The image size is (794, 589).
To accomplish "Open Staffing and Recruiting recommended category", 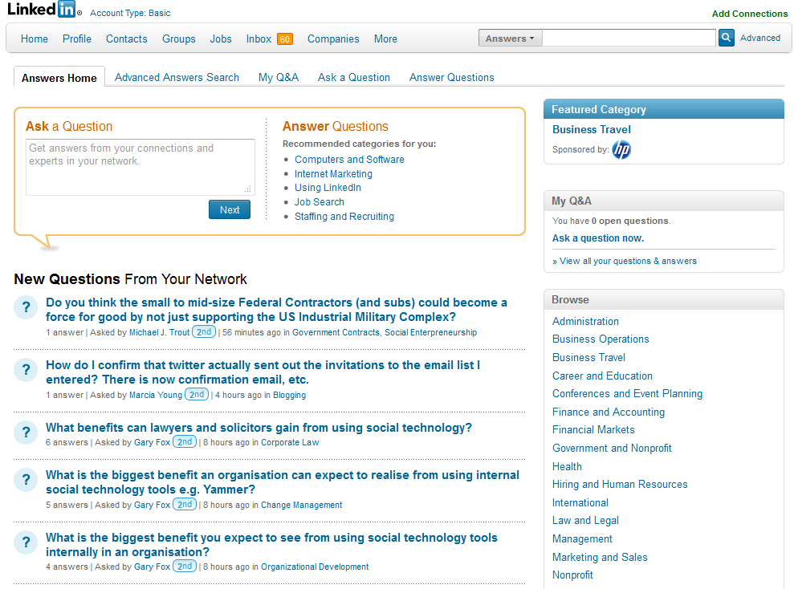I will click(344, 216).
